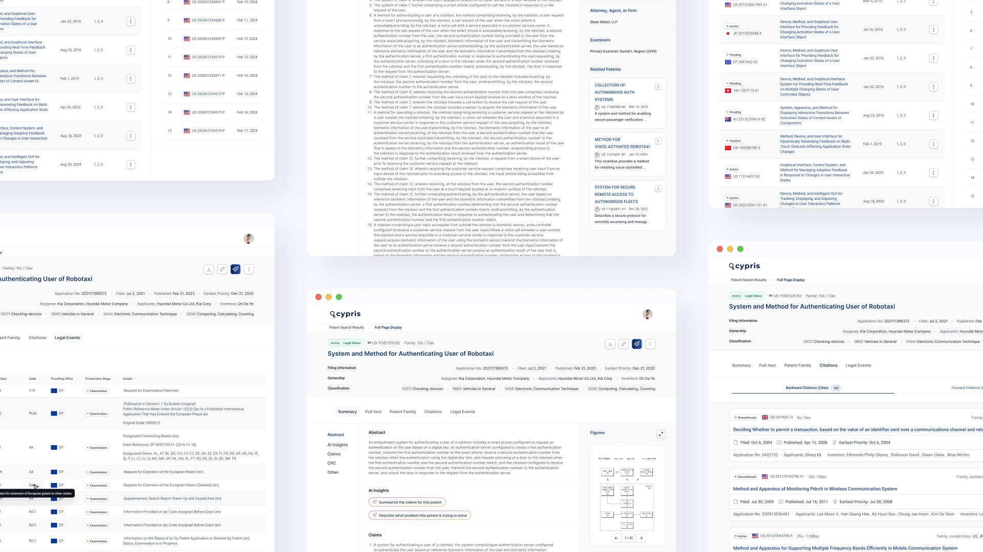Jump to Claims in Summary side navigation

pyautogui.click(x=334, y=454)
